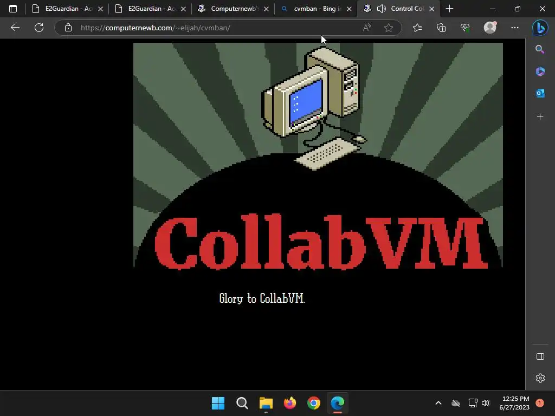This screenshot has height=416, width=555.
Task: Restore down the Edge window
Action: 518,9
